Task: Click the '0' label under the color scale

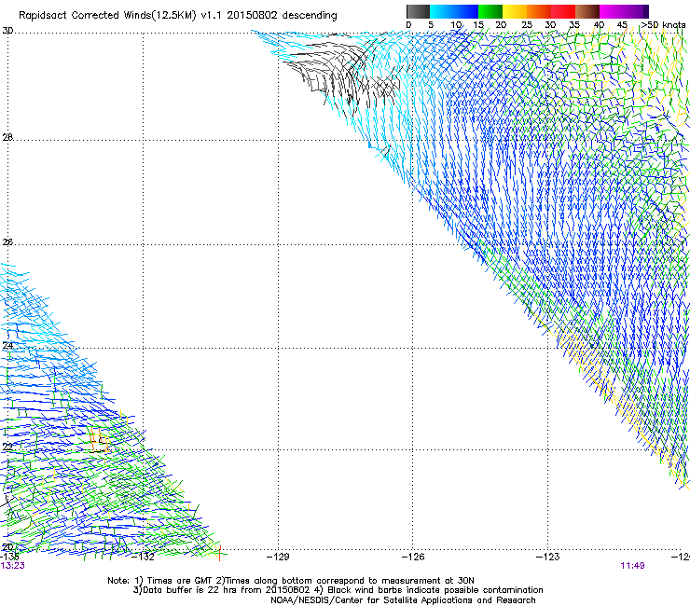Action: pos(408,25)
